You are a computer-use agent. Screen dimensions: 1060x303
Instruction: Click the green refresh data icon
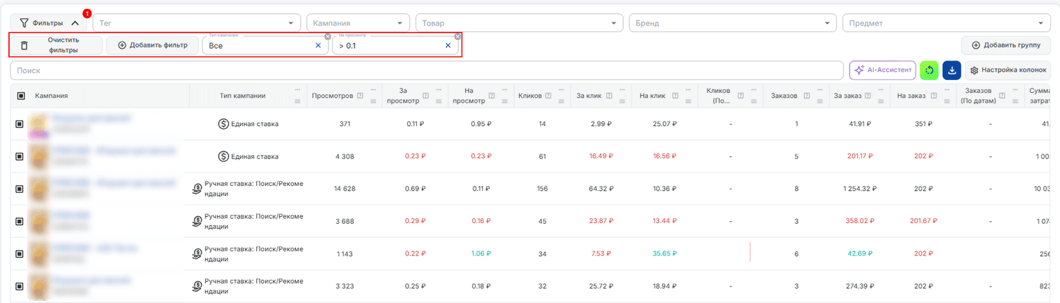(x=929, y=70)
